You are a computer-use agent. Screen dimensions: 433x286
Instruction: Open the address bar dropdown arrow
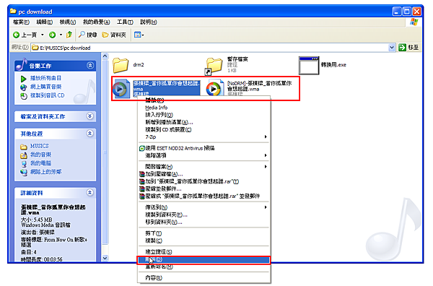[x=392, y=48]
